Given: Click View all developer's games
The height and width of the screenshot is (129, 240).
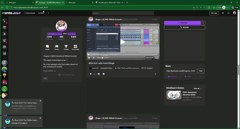Looking at the screenshot, I should (197, 88).
